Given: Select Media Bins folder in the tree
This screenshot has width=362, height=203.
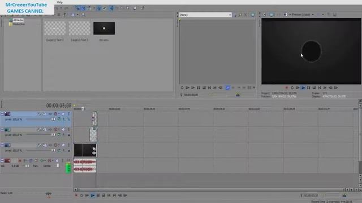Looking at the screenshot, I should 19,24.
